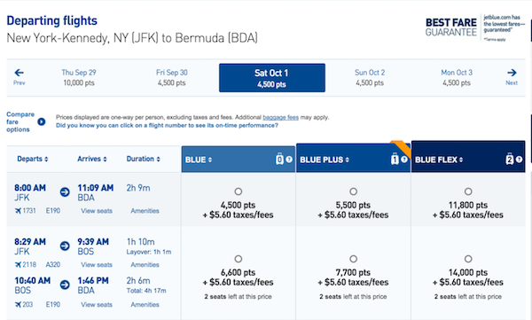The width and height of the screenshot is (532, 320).
Task: Open the baggage fees link
Action: tap(280, 117)
